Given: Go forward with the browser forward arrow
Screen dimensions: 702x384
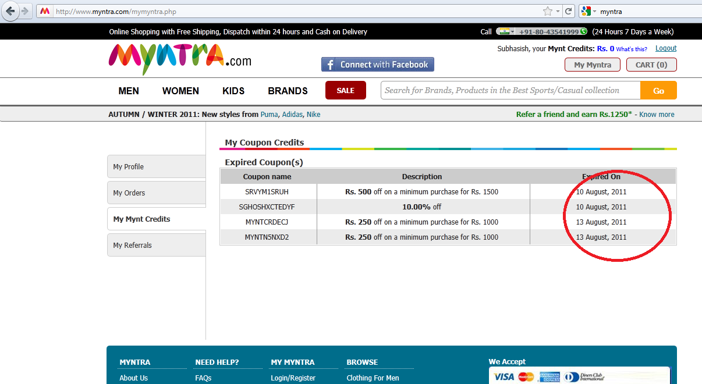Looking at the screenshot, I should (x=24, y=11).
